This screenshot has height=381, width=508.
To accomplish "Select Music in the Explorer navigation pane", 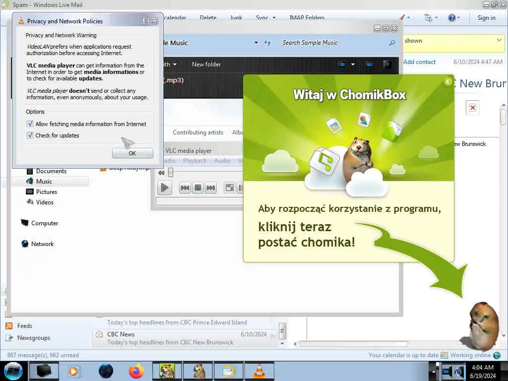I will (x=44, y=182).
